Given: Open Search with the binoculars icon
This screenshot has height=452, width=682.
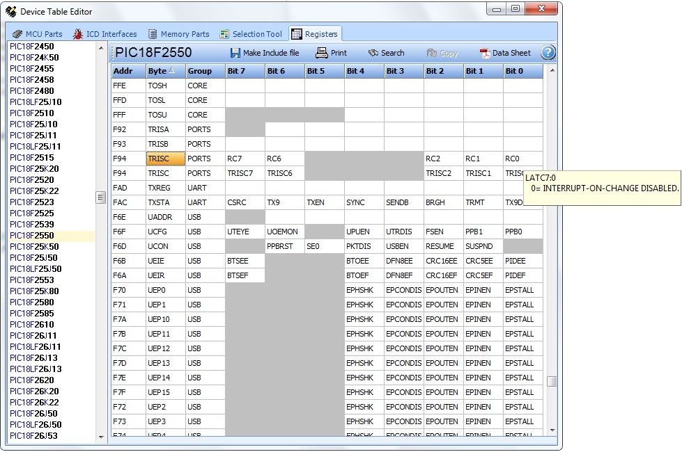Looking at the screenshot, I should (373, 53).
